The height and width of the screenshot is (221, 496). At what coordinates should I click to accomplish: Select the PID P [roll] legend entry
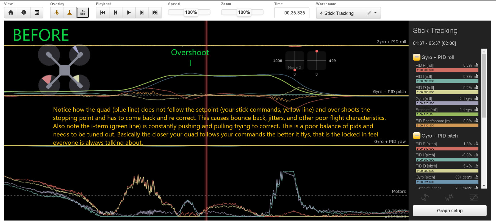[425, 66]
